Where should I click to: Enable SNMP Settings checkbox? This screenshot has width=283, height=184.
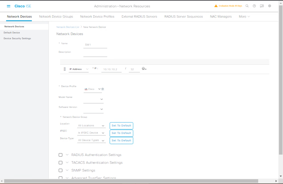[60, 170]
